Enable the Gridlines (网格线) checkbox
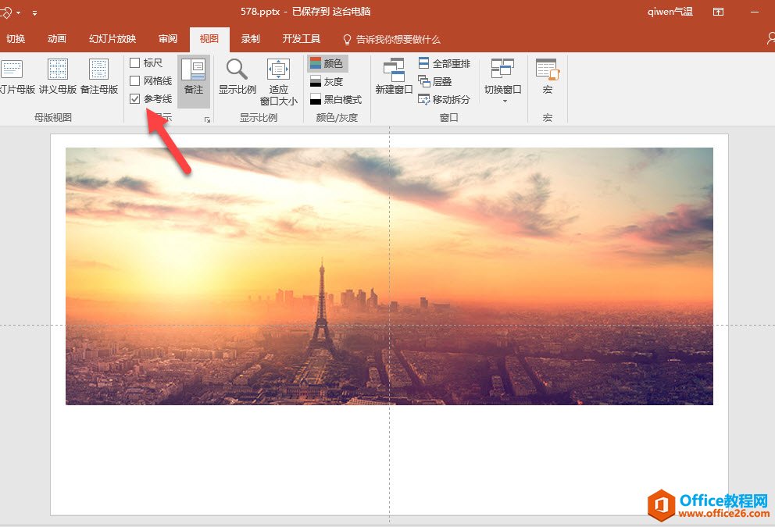Viewport: 775px width, 527px height. (135, 81)
